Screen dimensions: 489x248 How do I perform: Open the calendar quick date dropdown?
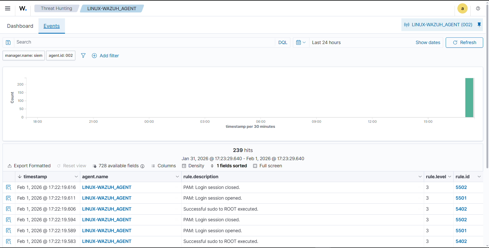click(301, 43)
